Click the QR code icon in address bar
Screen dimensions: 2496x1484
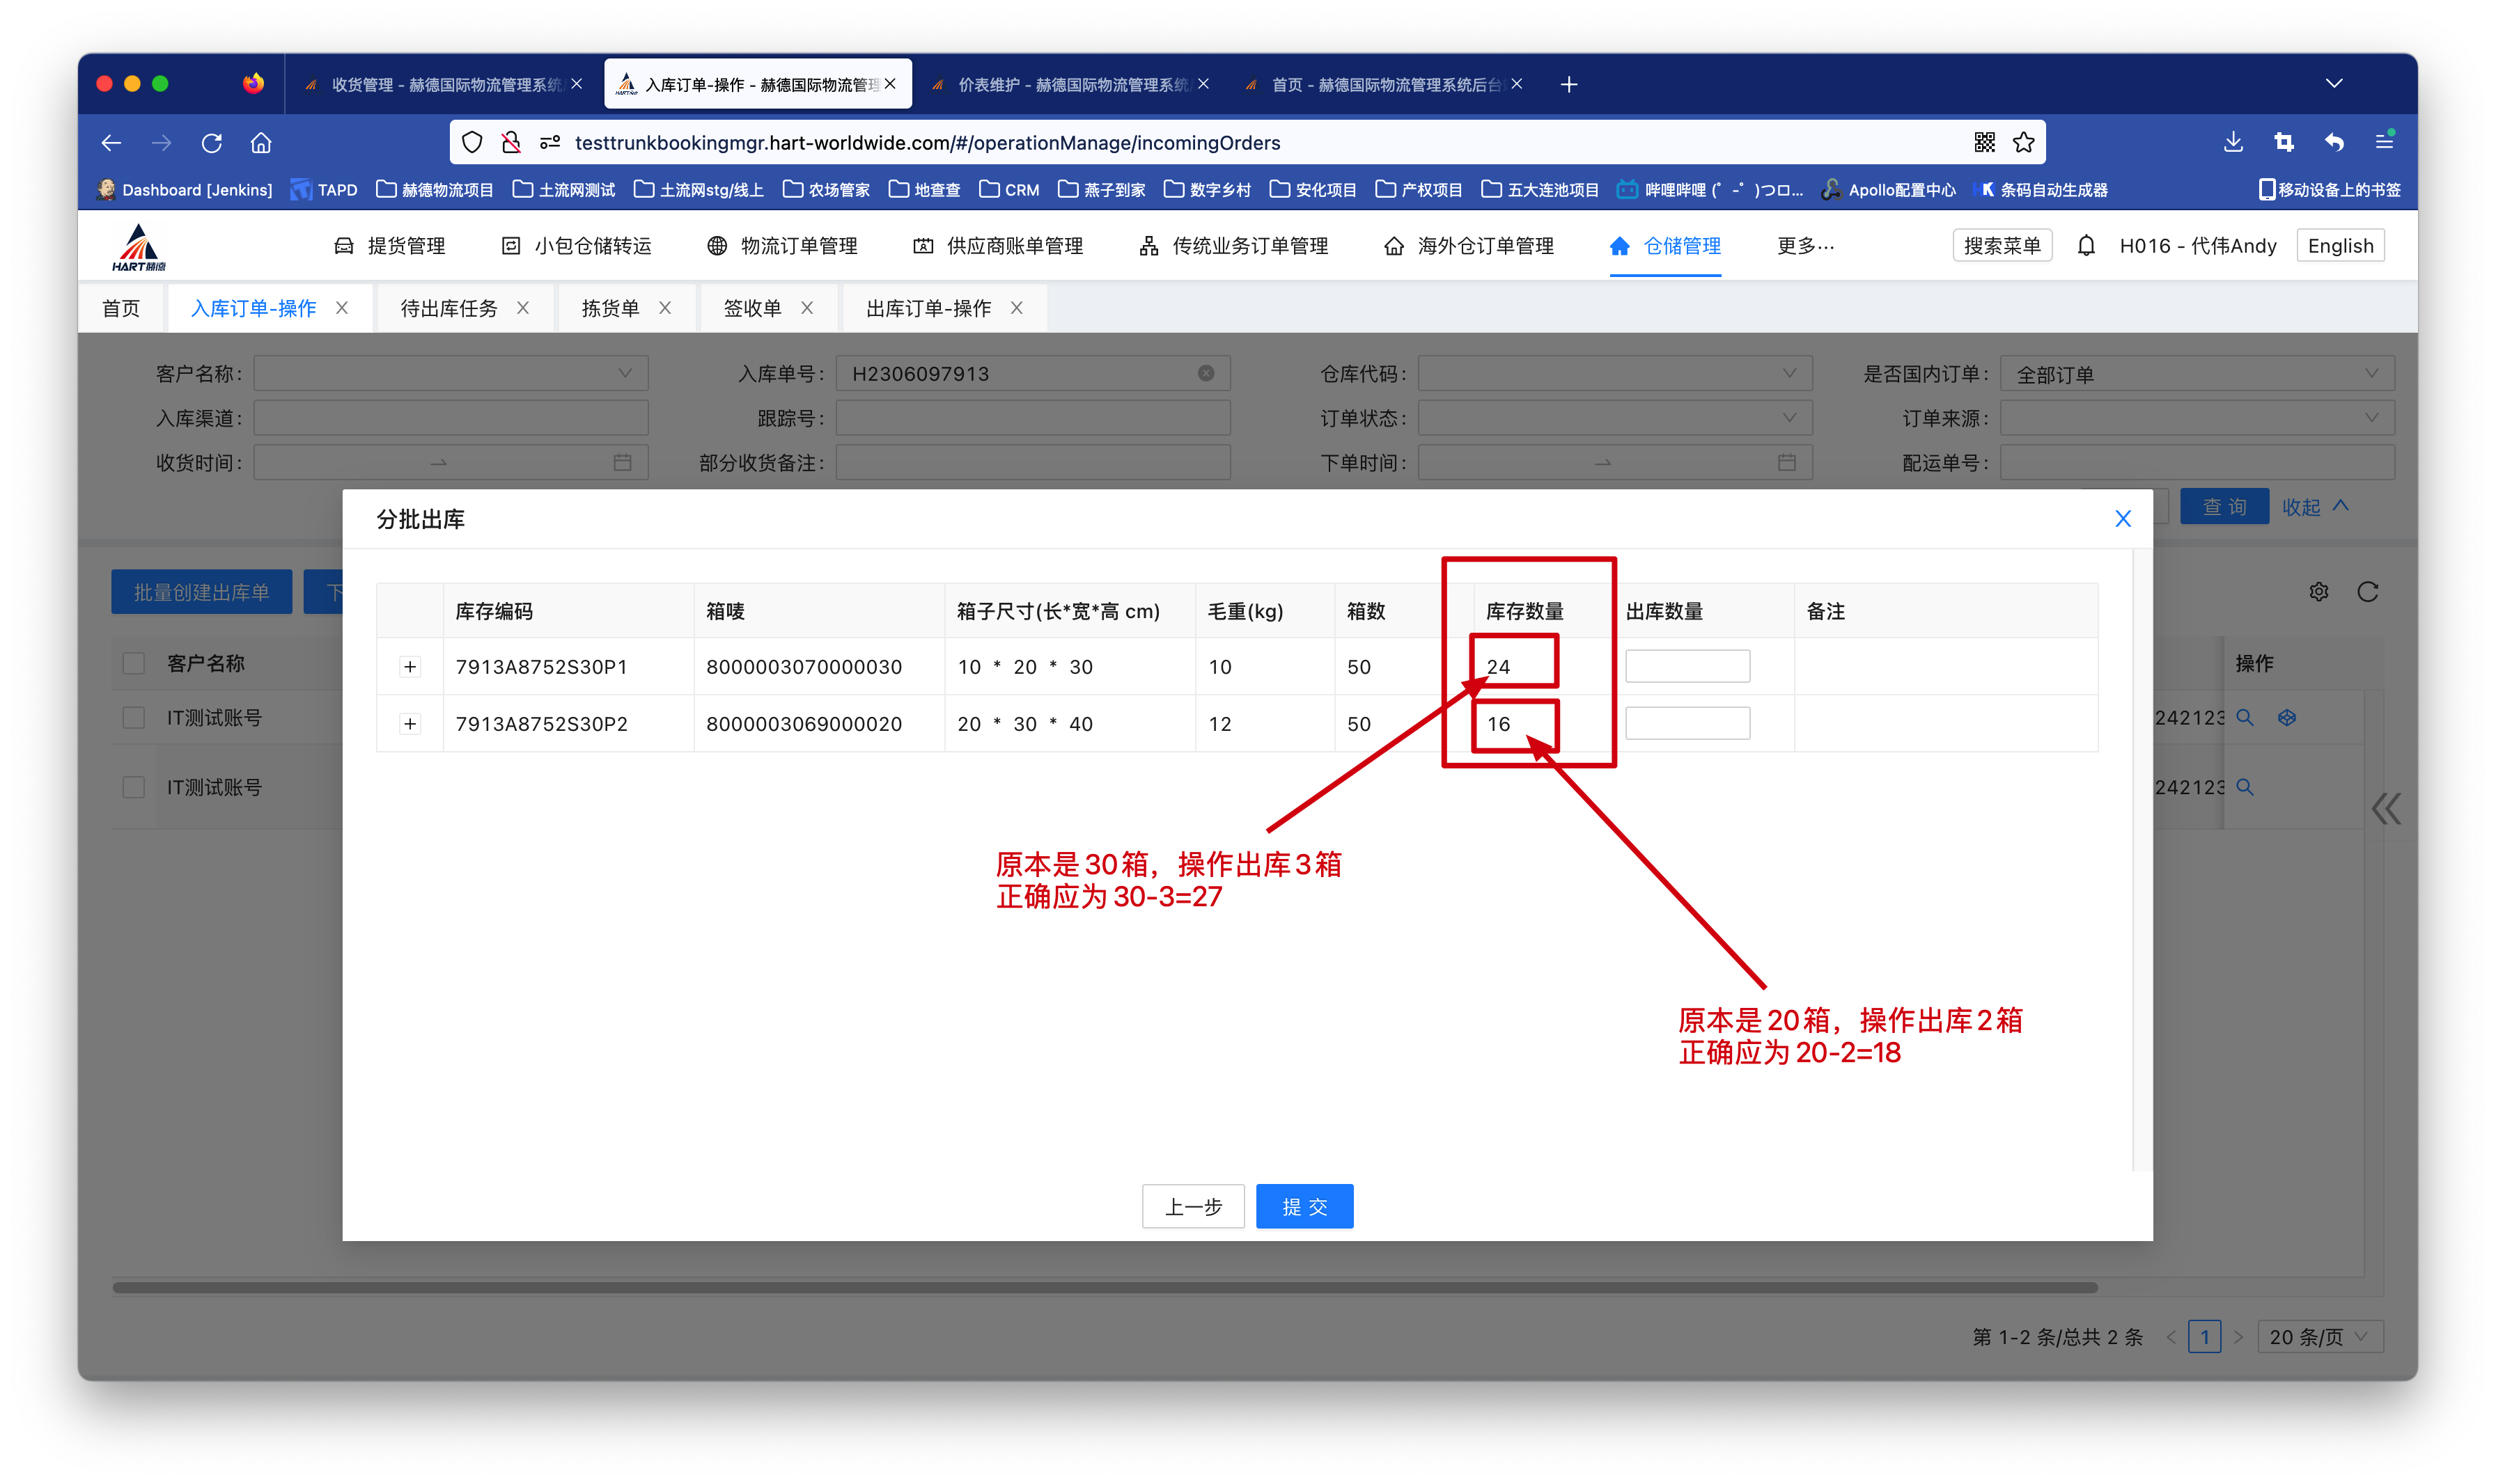point(1984,142)
